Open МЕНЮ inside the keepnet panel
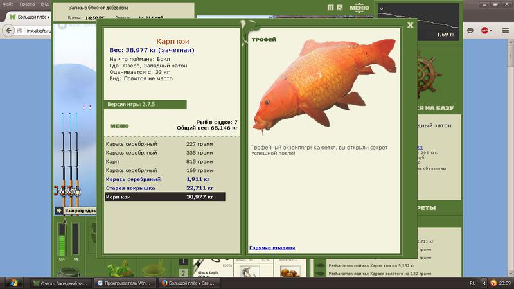This screenshot has height=289, width=514. tap(120, 126)
